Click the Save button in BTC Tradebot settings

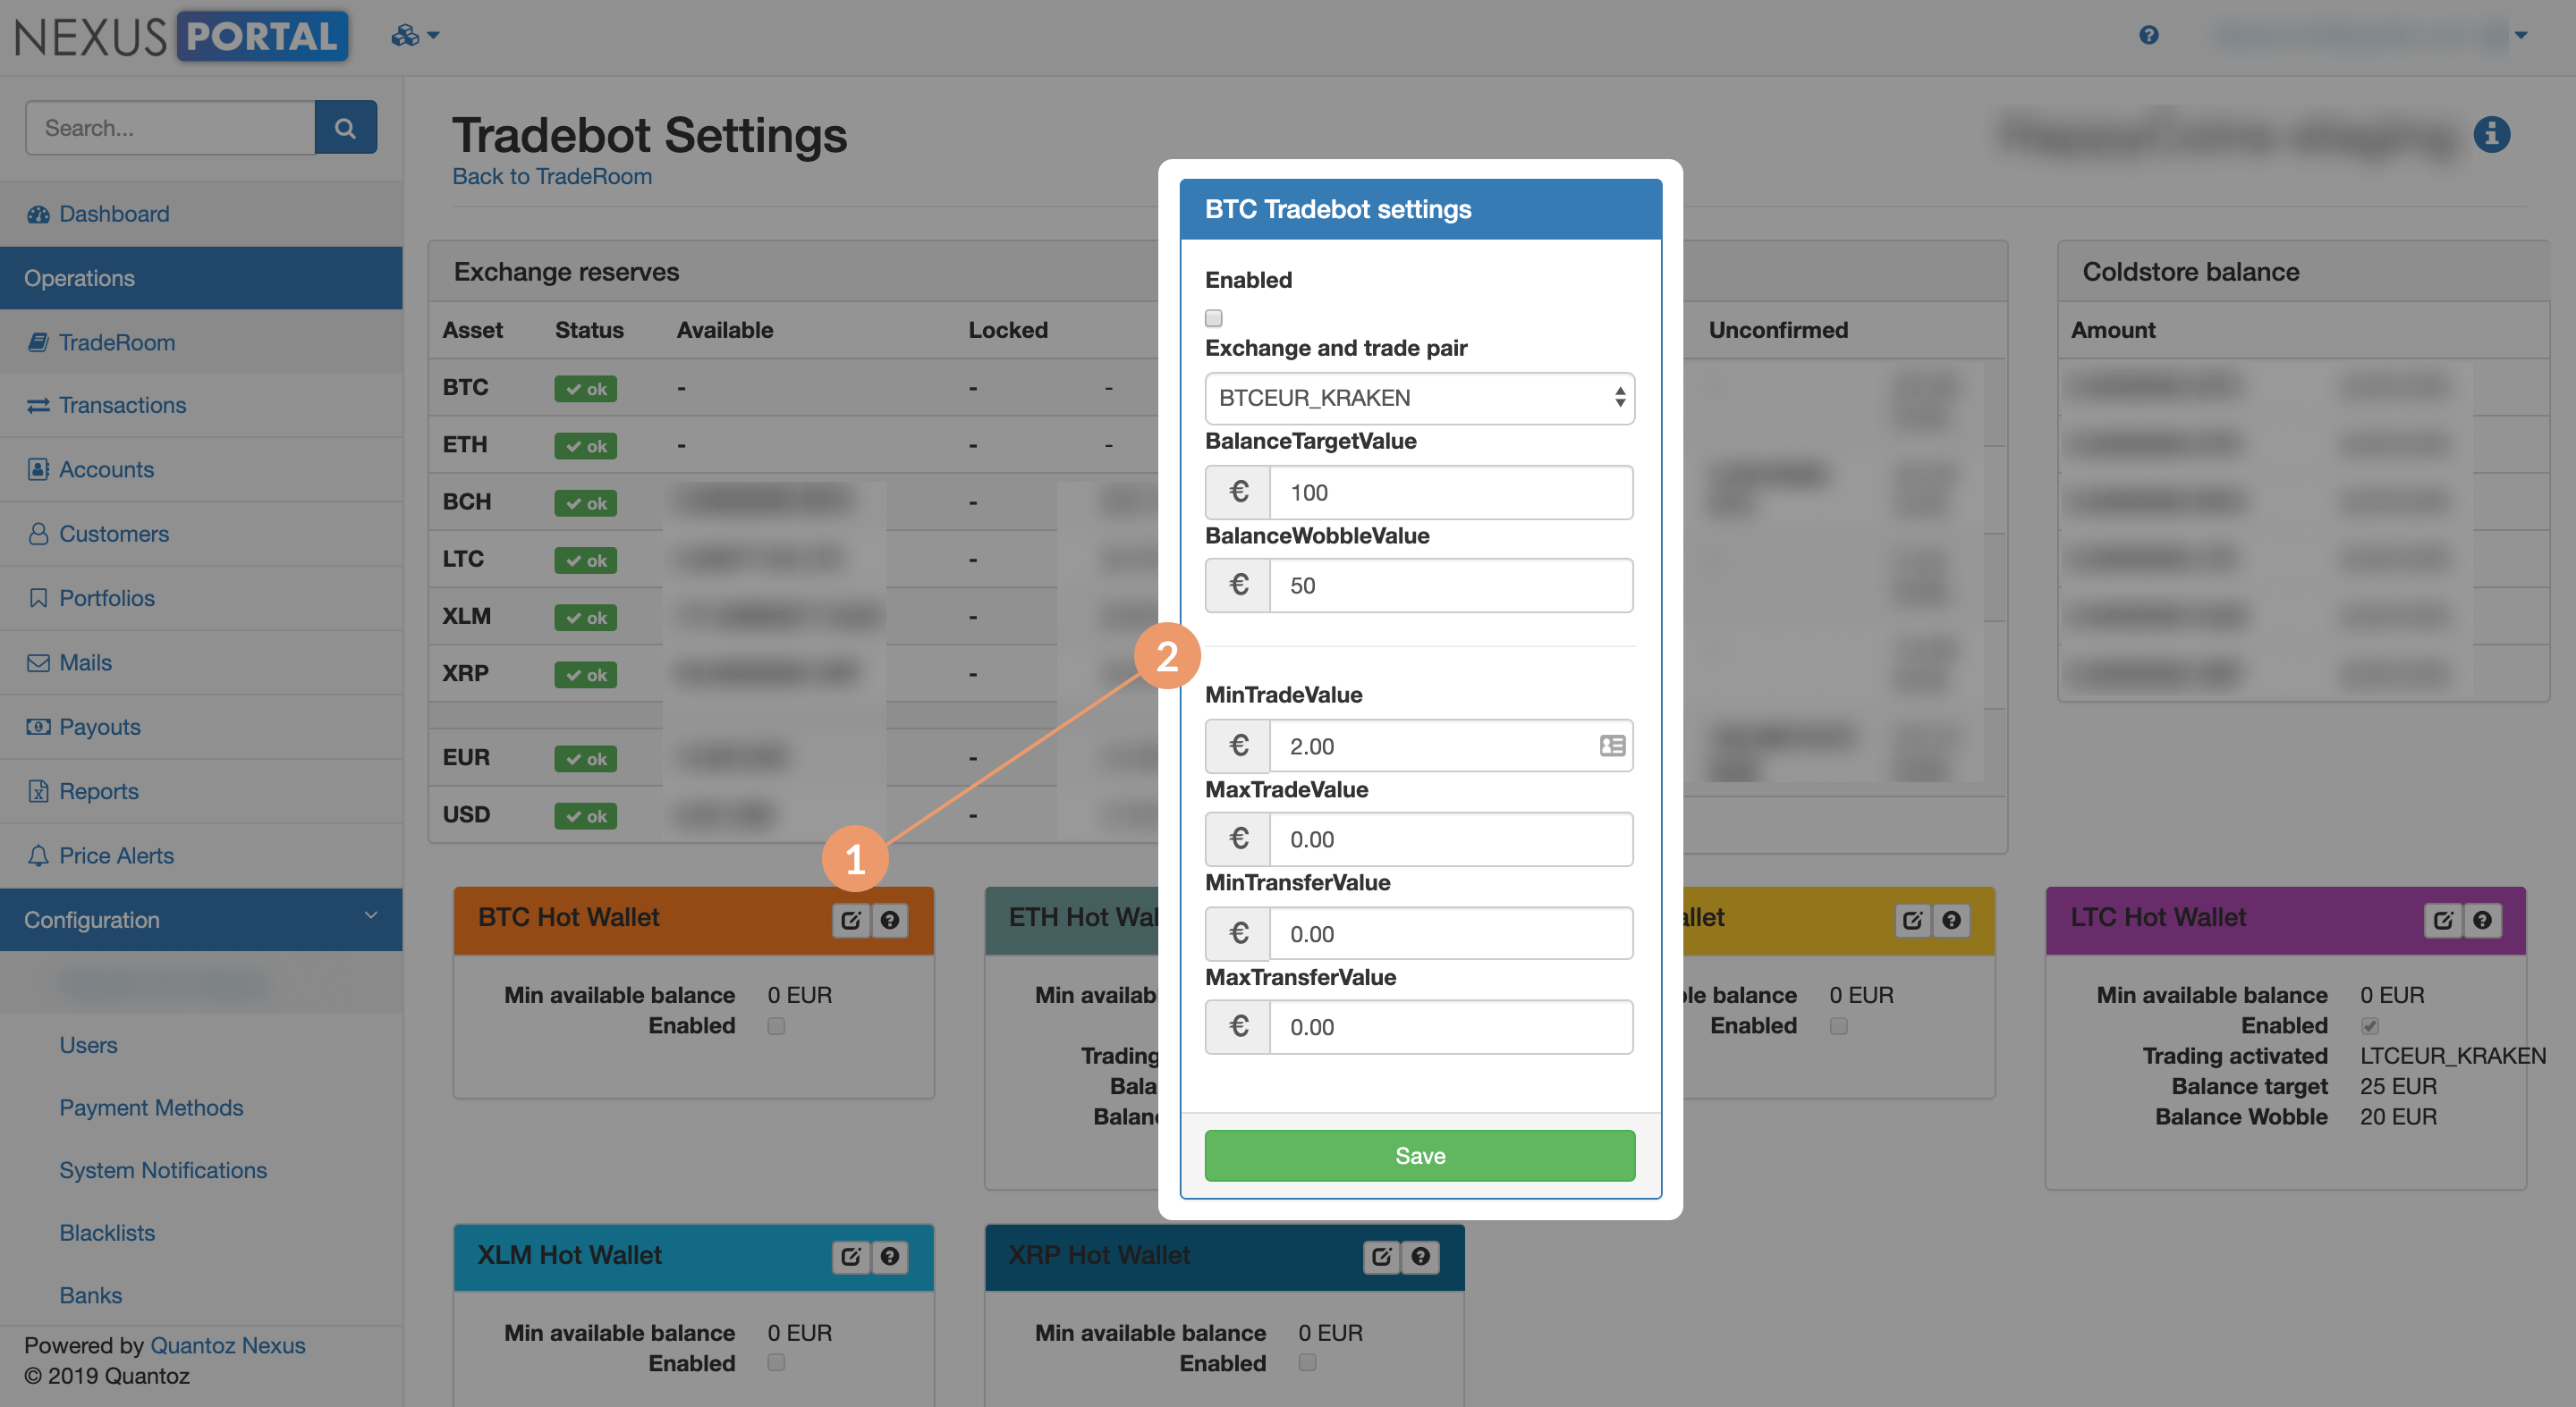[1419, 1155]
